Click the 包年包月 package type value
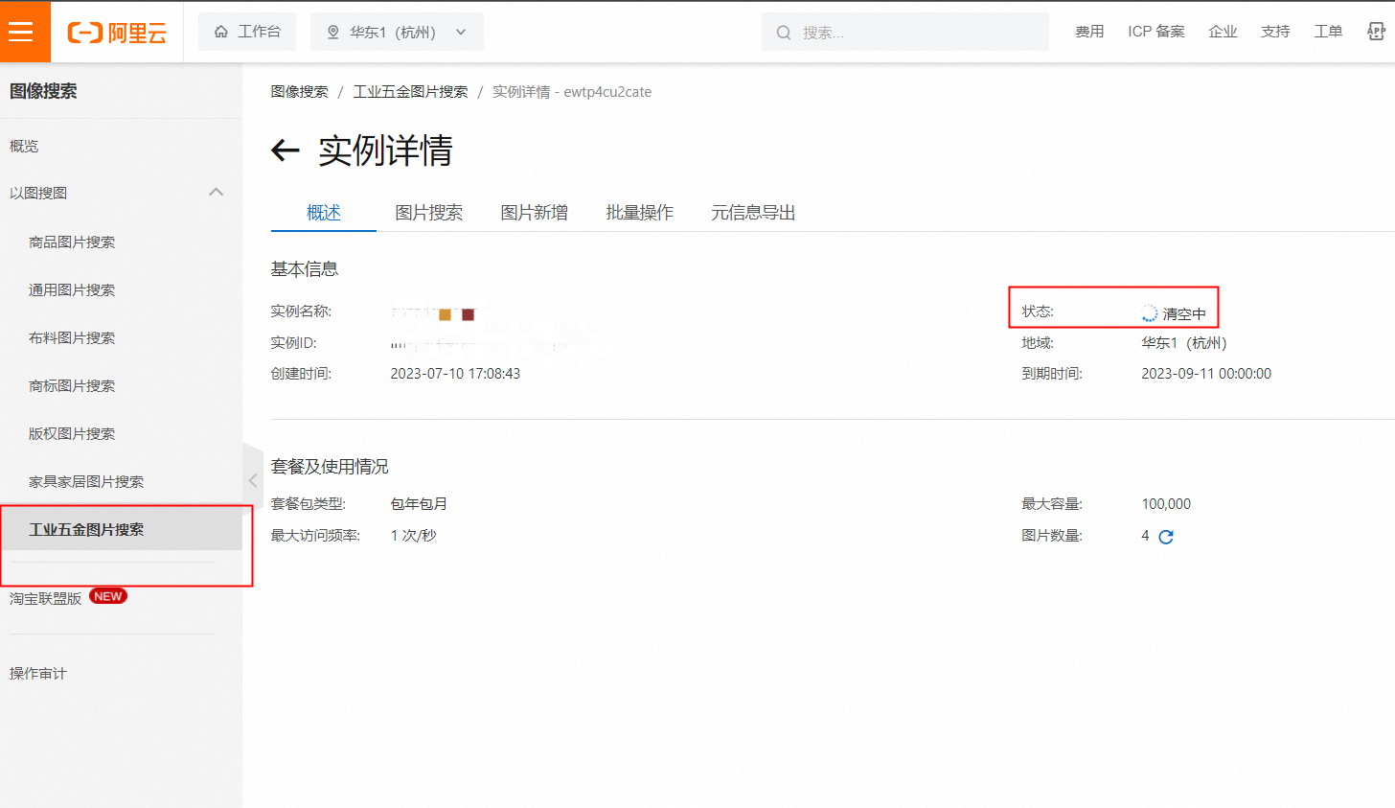This screenshot has width=1395, height=808. [x=419, y=504]
